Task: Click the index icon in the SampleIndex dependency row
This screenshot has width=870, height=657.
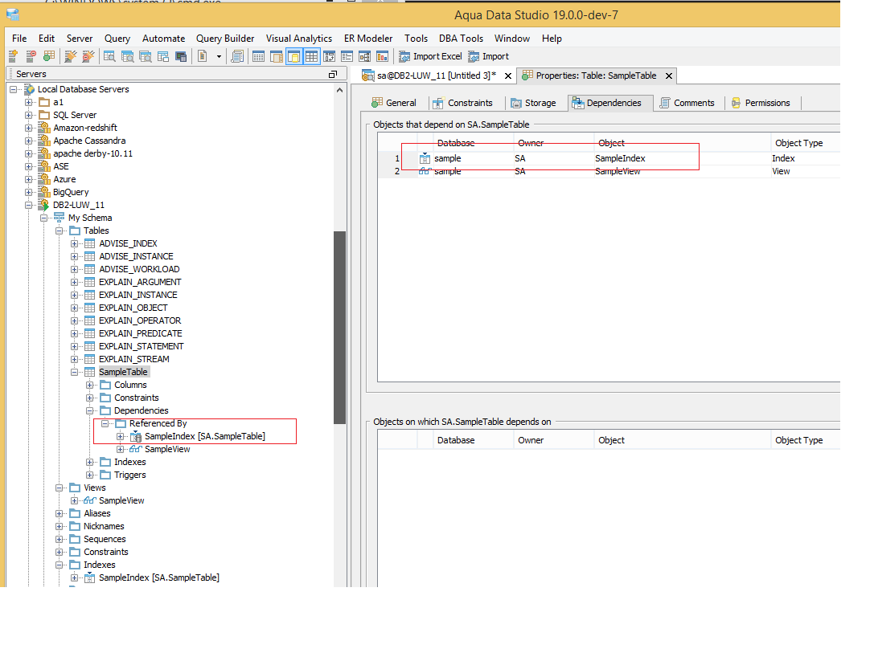Action: [425, 158]
